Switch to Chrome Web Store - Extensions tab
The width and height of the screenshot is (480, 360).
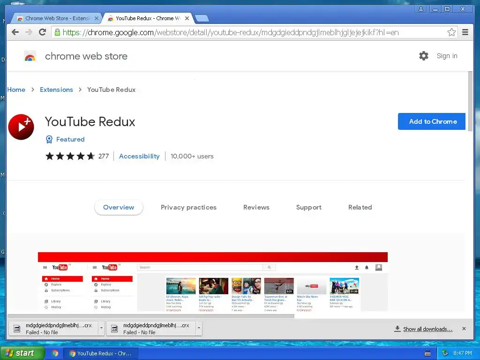coord(57,18)
